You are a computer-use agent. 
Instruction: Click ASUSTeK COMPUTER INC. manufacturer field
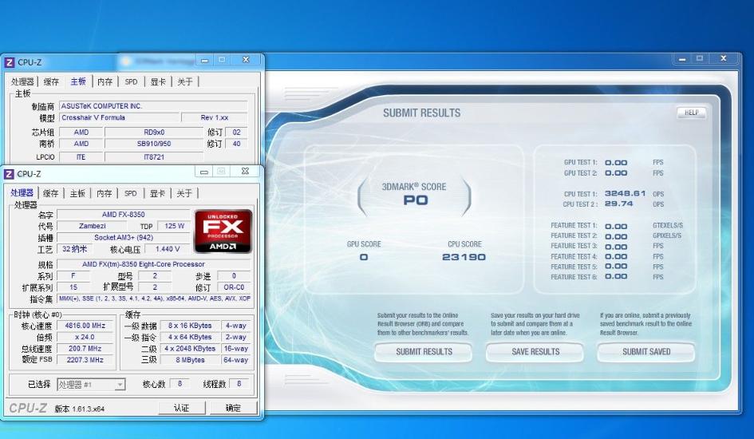click(153, 106)
